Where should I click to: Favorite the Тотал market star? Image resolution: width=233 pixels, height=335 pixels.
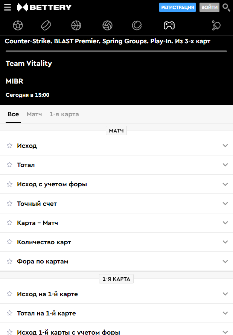(10, 165)
